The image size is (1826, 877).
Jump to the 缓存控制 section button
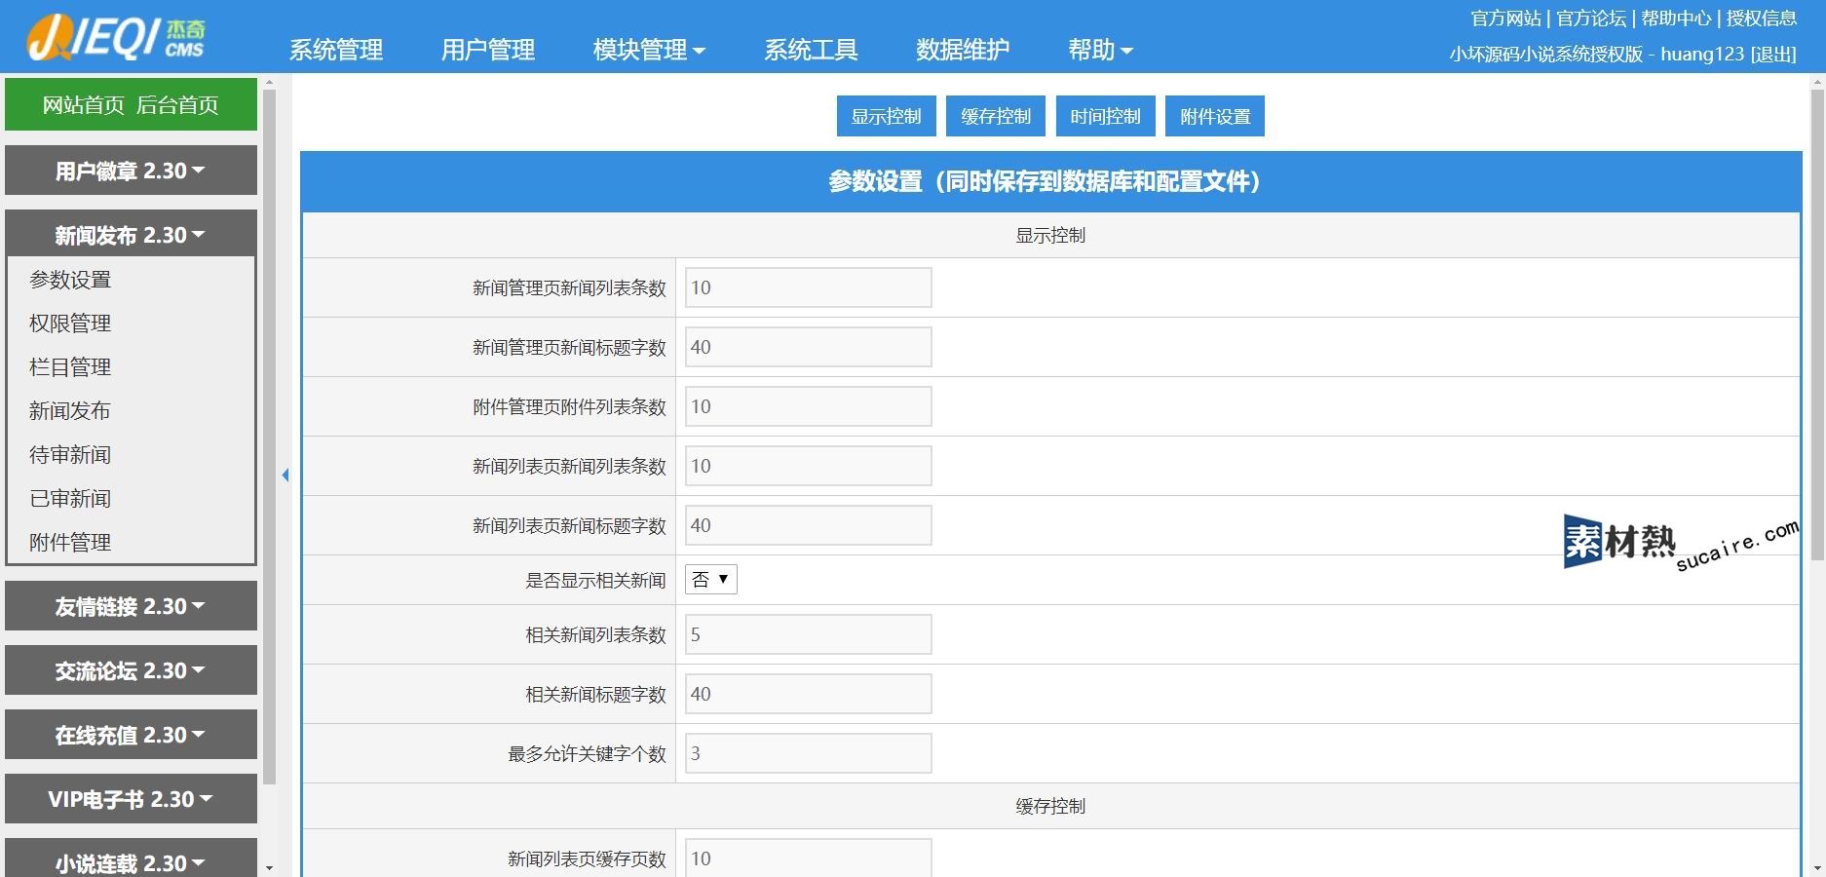[x=995, y=116]
